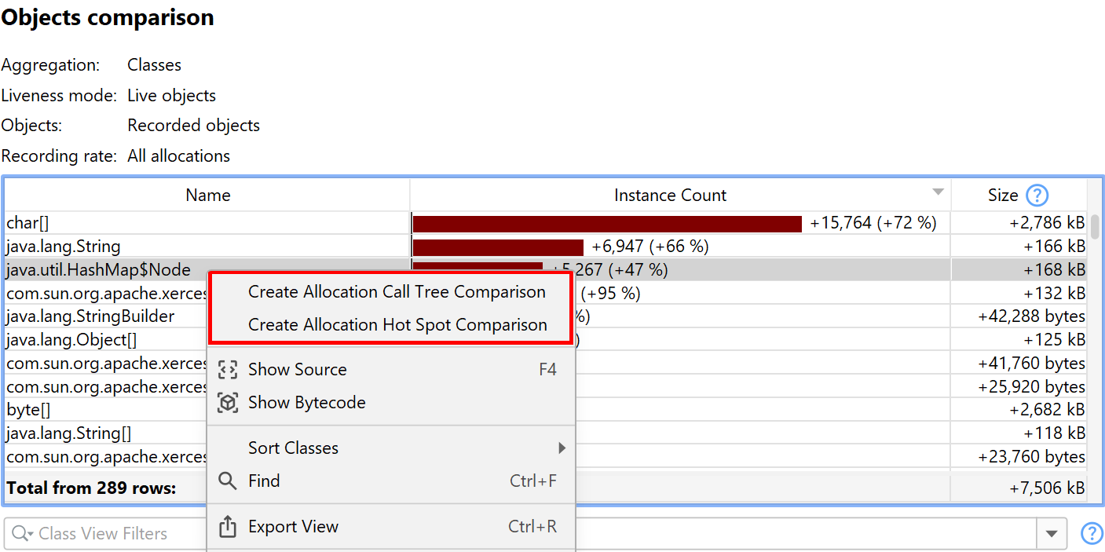Image resolution: width=1105 pixels, height=552 pixels.
Task: Select the java.lang.StringBuilder row
Action: 90,316
